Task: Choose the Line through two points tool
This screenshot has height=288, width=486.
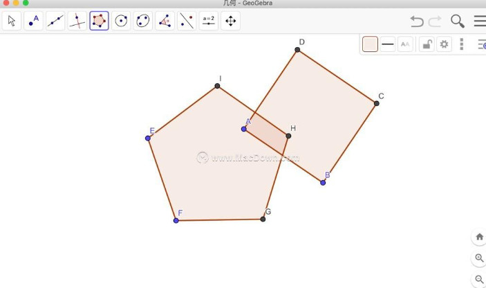Action: (55, 21)
